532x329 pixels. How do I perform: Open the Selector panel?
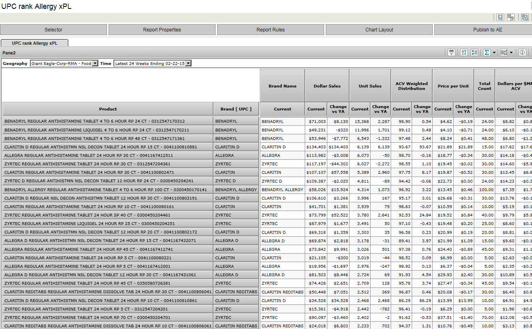point(53,30)
